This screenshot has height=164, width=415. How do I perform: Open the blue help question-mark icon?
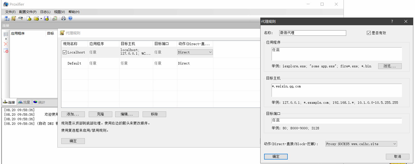(x=70, y=18)
